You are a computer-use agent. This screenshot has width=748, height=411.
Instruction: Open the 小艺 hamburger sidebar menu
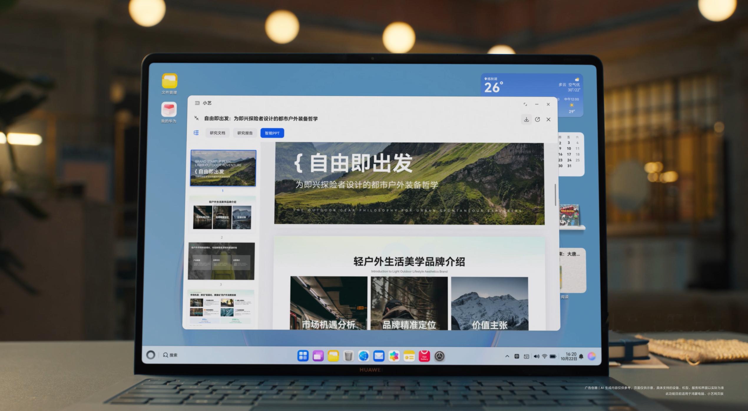click(x=197, y=103)
